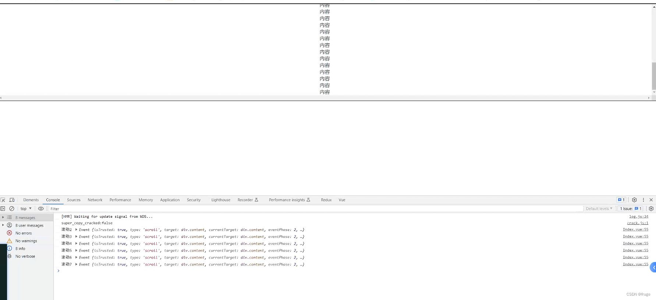Select the 8 info filter row
This screenshot has width=656, height=300.
(26, 248)
